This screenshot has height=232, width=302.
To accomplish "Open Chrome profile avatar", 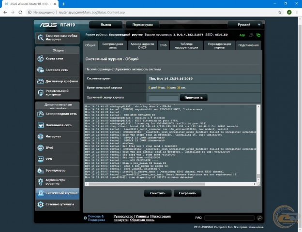I will pos(289,12).
